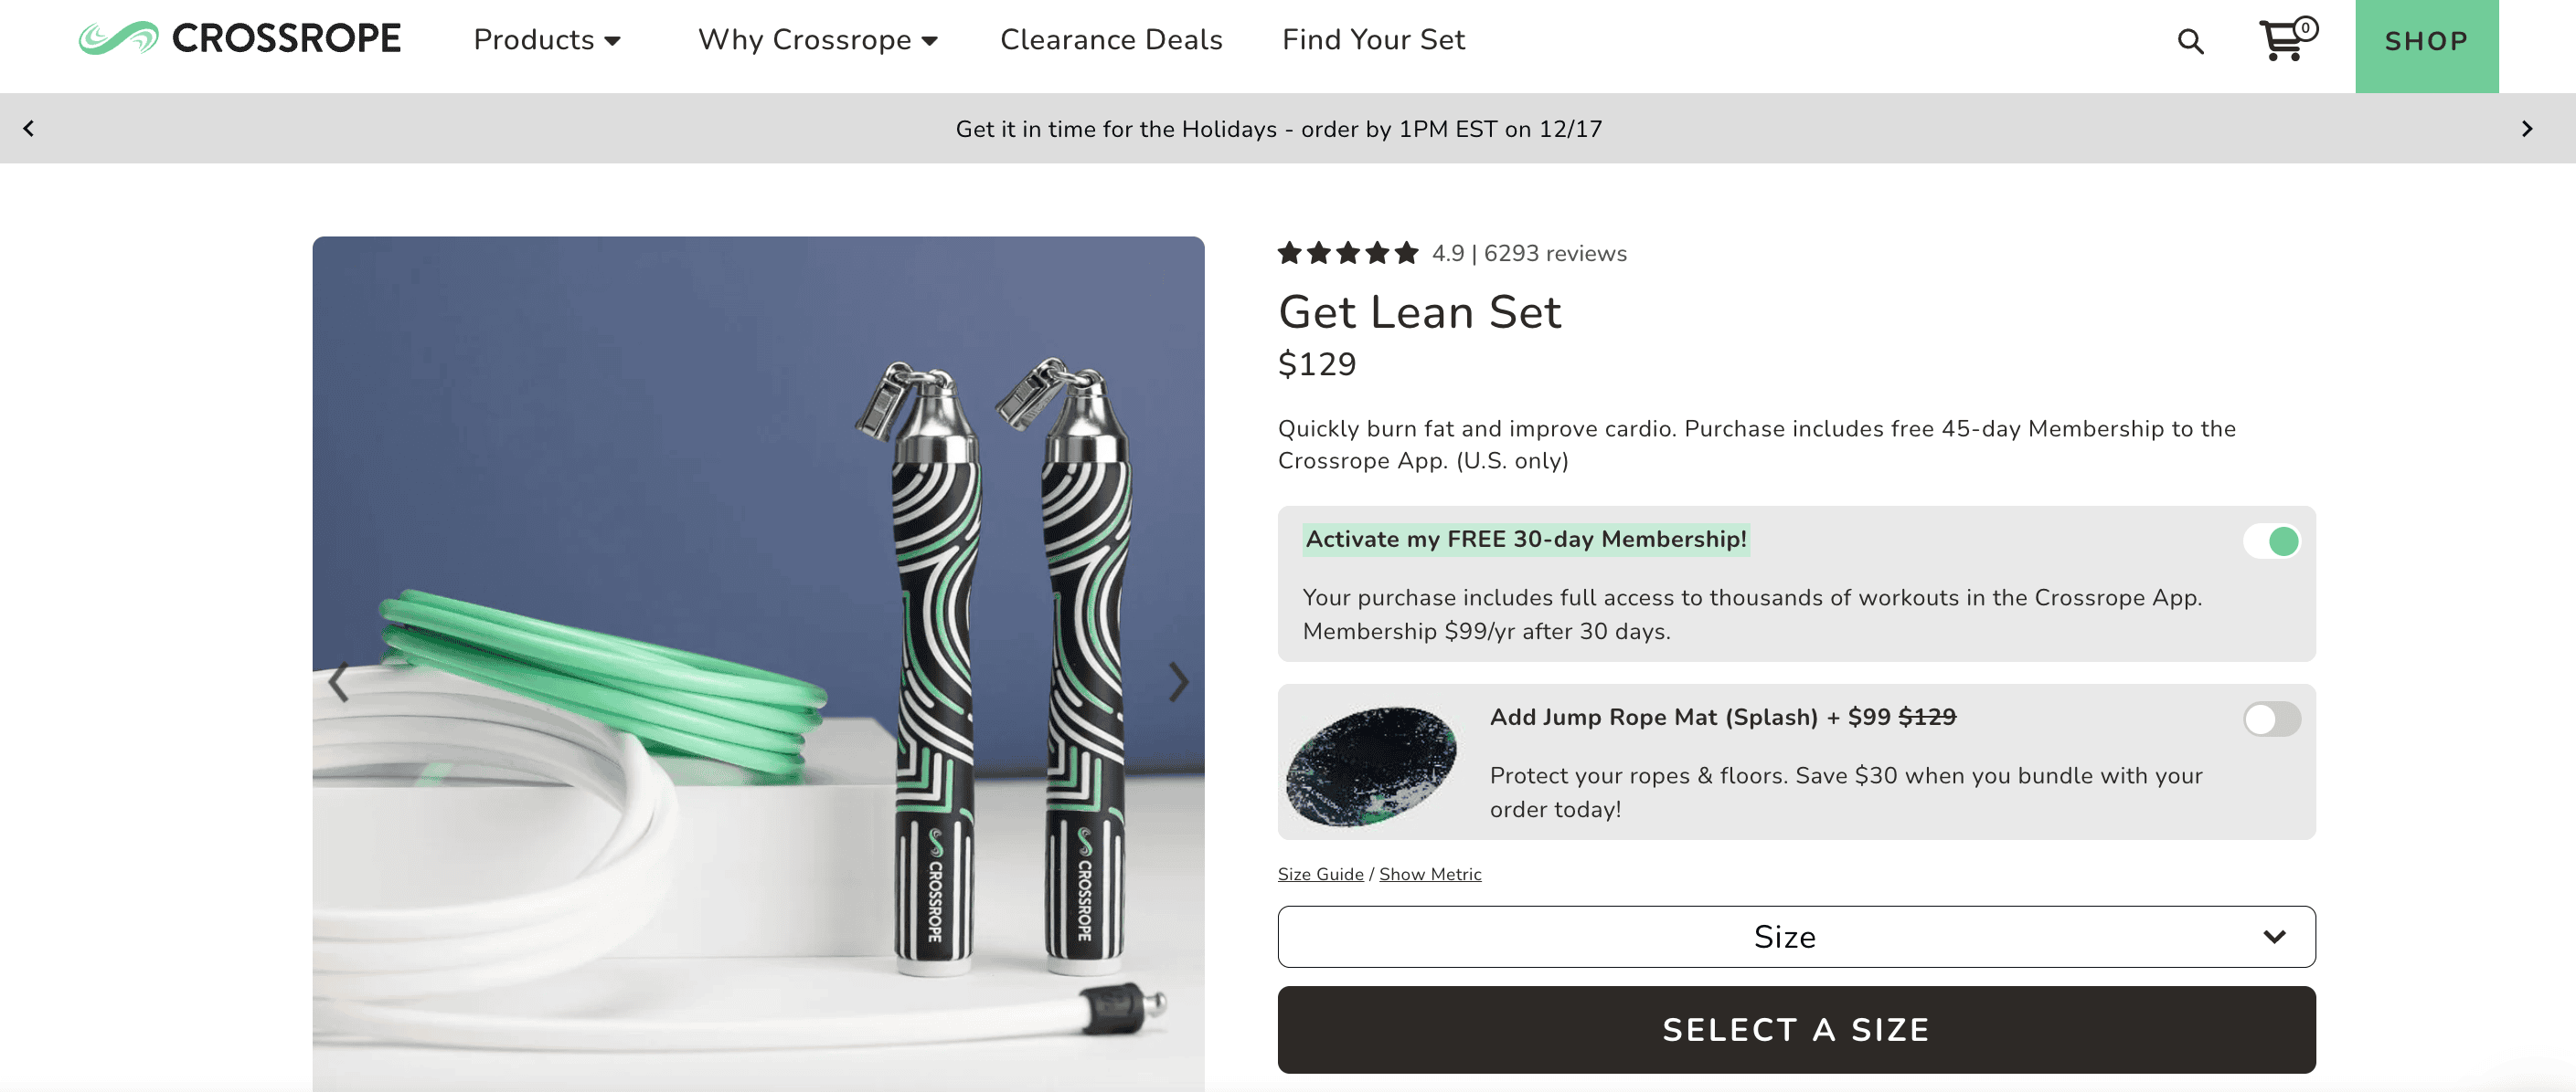Viewport: 2576px width, 1092px height.
Task: Go to next announcement banner message
Action: pyautogui.click(x=2526, y=128)
